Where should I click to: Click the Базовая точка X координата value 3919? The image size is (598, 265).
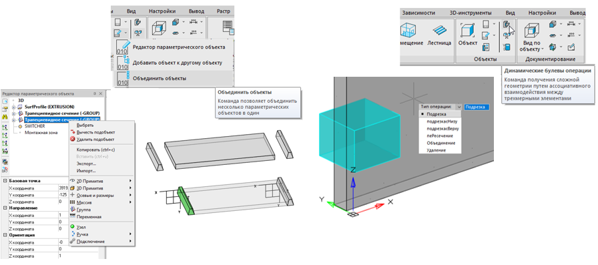[63, 188]
